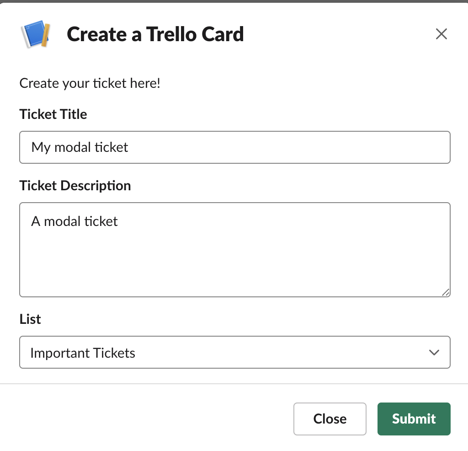Click the Ticket Description label
The height and width of the screenshot is (451, 468).
[x=75, y=186]
